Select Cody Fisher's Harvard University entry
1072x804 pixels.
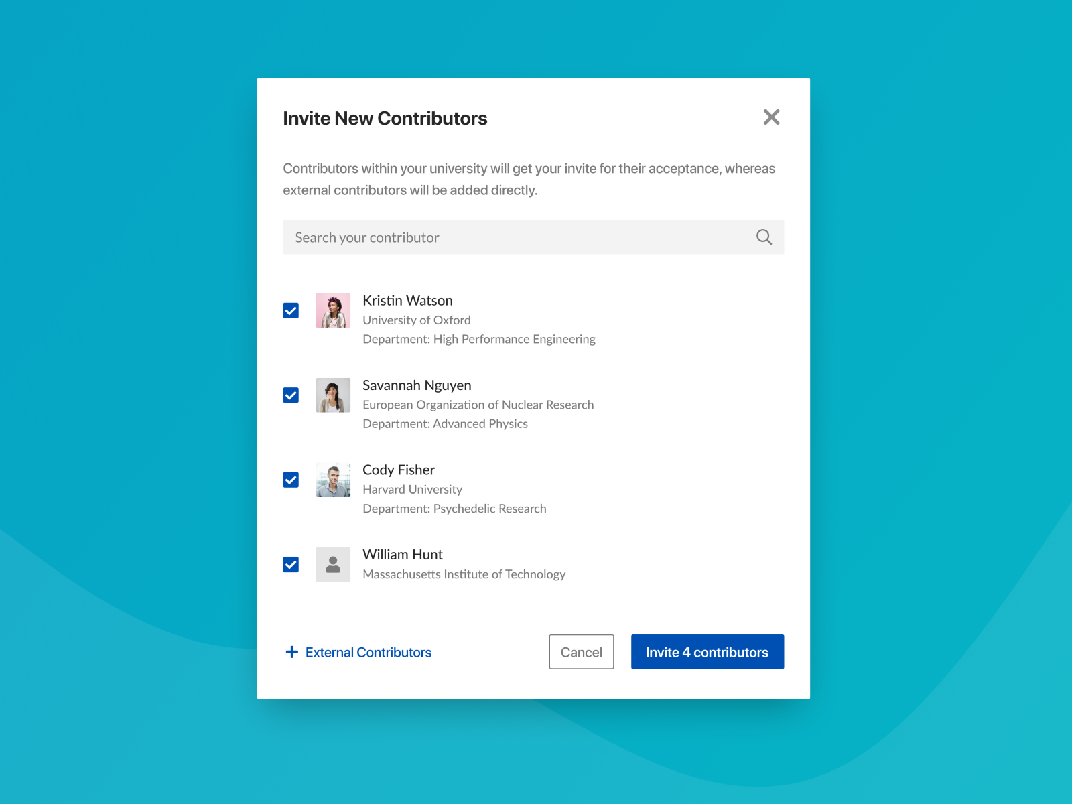click(x=412, y=489)
